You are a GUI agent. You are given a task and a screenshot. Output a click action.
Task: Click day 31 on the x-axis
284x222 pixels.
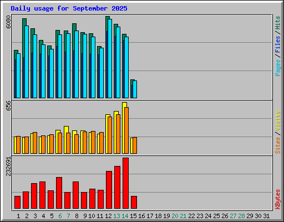tap(266, 216)
